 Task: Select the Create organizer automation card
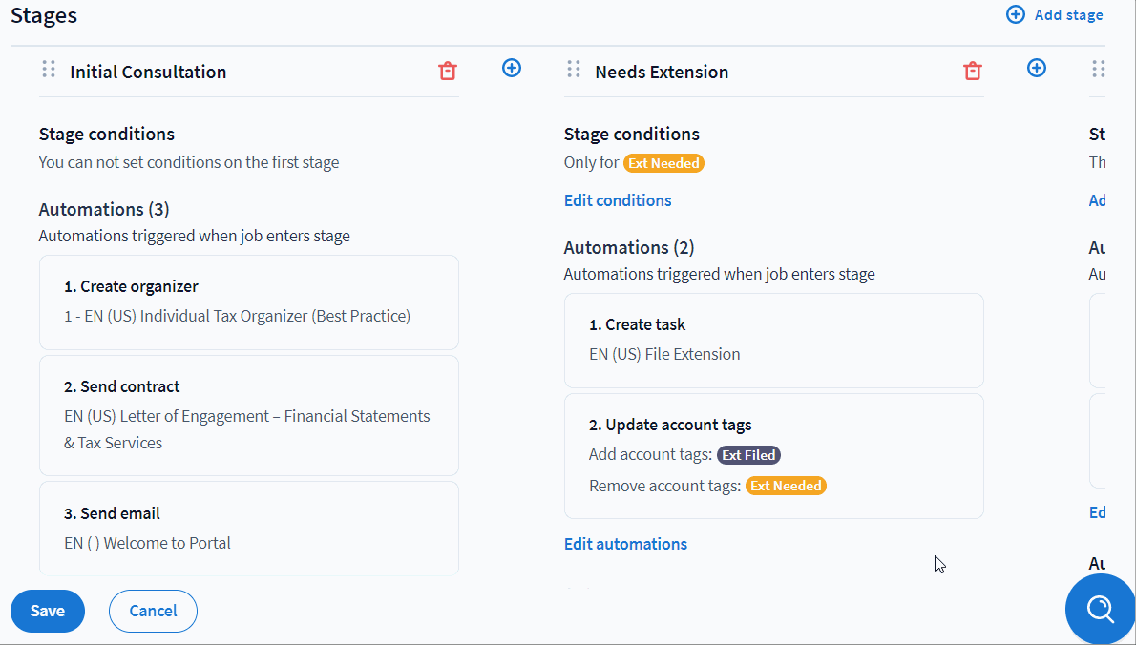pos(248,302)
